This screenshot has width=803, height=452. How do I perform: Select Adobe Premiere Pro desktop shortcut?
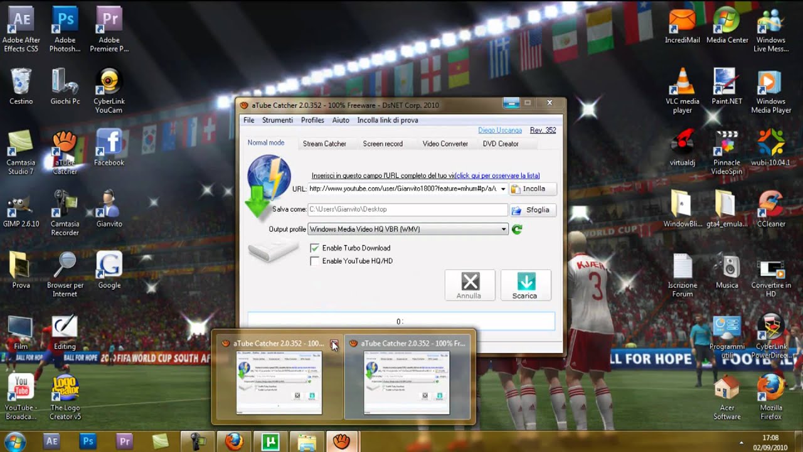point(109,30)
